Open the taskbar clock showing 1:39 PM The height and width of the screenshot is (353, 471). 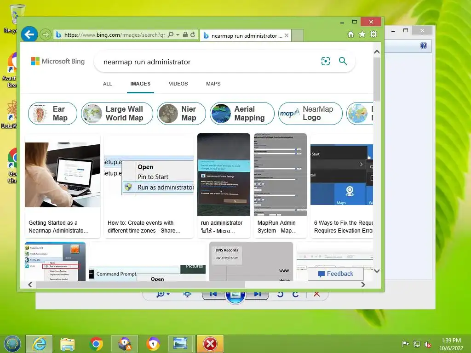point(451,344)
